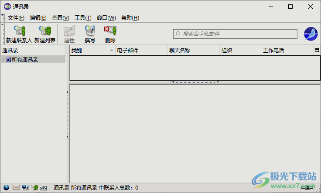Open the 窗口(W) menu
The image size is (321, 193).
[x=106, y=18]
